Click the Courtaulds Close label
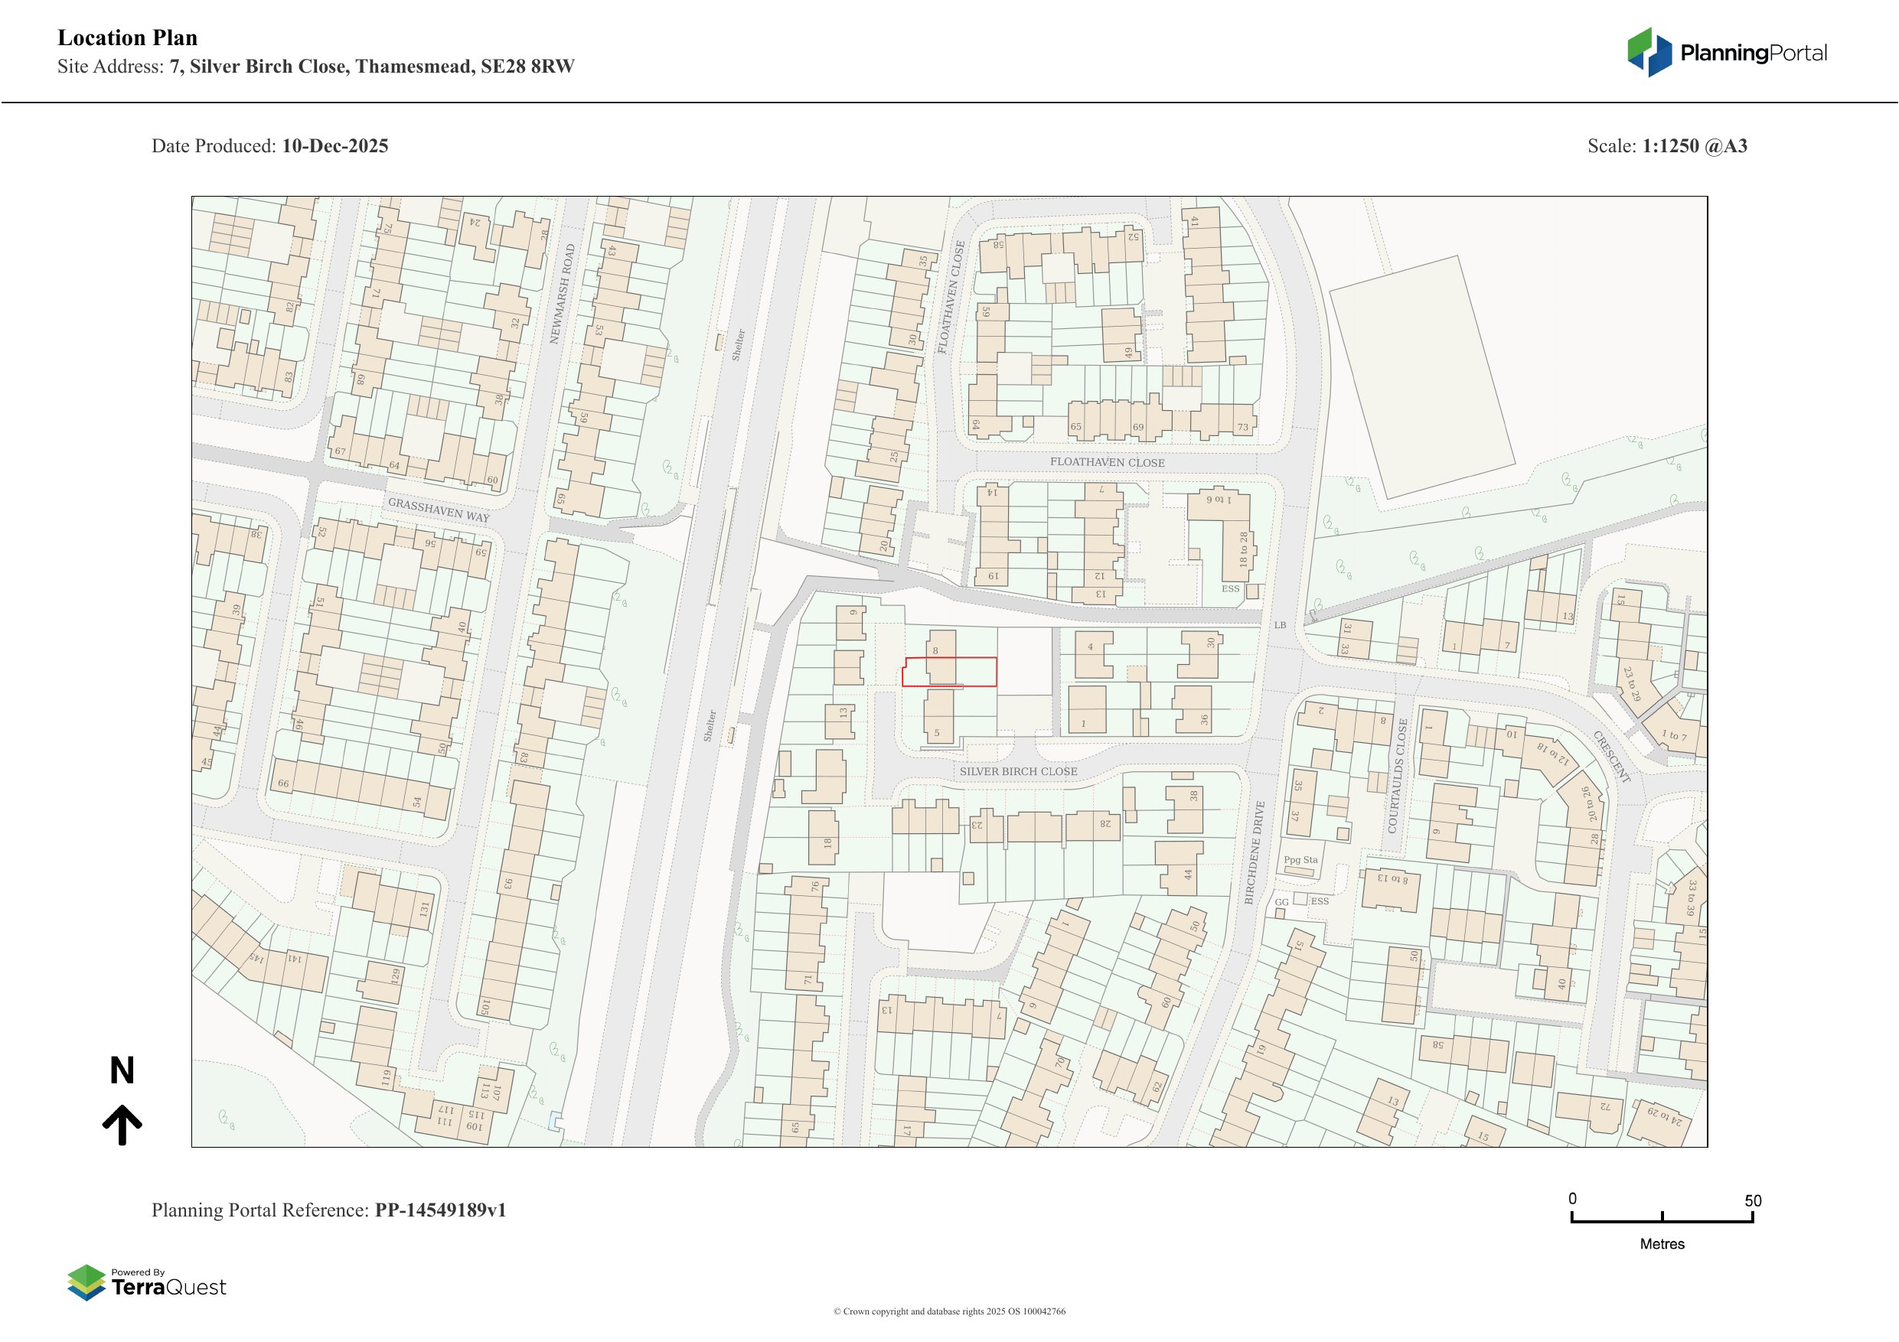This screenshot has width=1899, height=1342. pos(1396,776)
